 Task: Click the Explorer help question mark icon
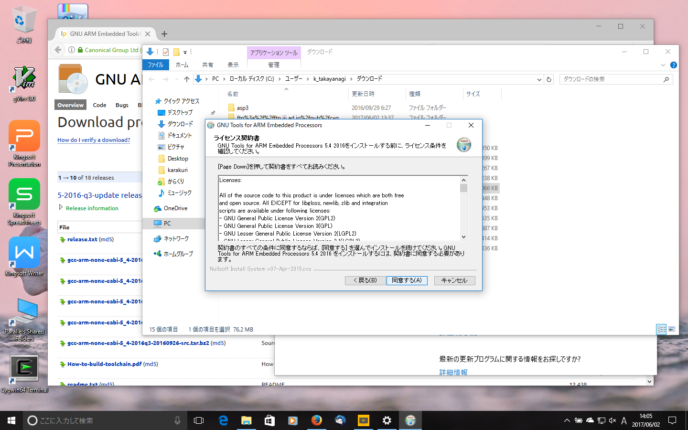coord(674,65)
